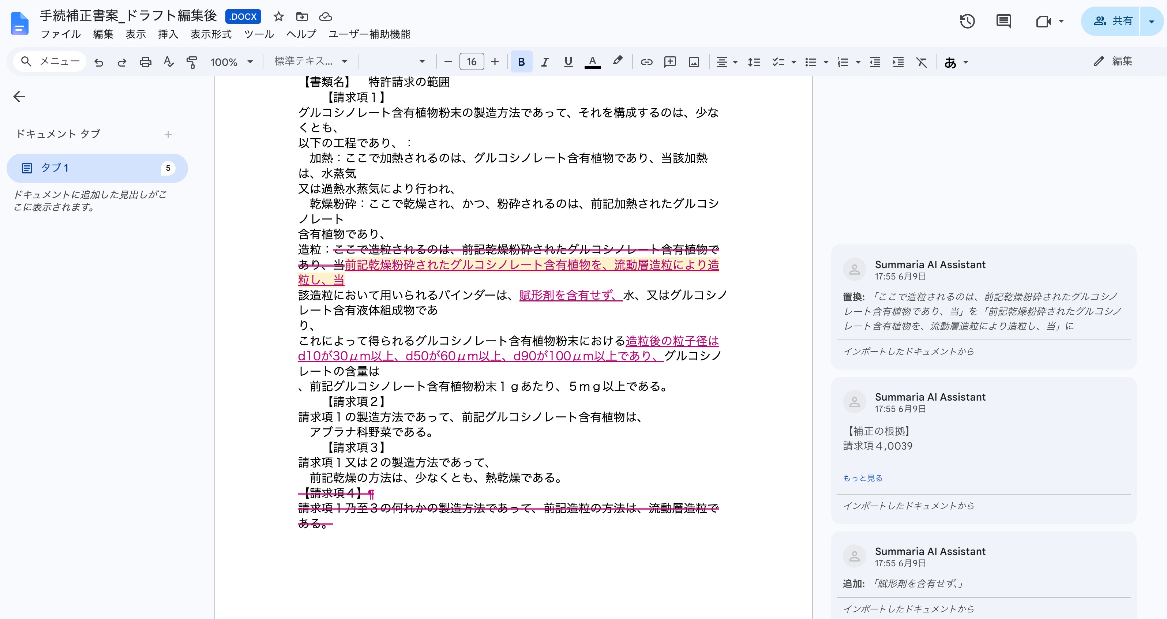
Task: Click the メニュー search box
Action: (x=50, y=61)
